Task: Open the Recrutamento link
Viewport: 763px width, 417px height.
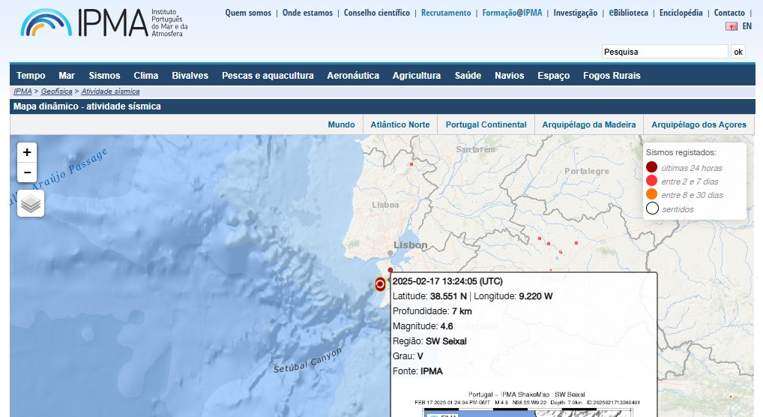Action: click(446, 13)
